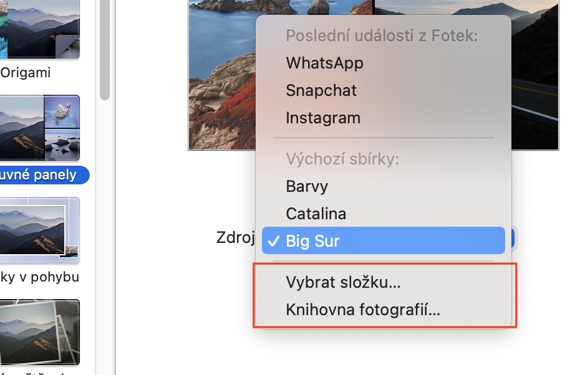Click the Origami label

26,73
